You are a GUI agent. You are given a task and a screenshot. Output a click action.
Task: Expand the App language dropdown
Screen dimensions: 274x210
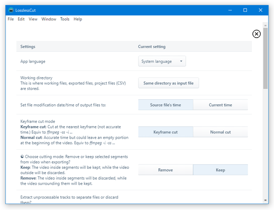coord(162,61)
